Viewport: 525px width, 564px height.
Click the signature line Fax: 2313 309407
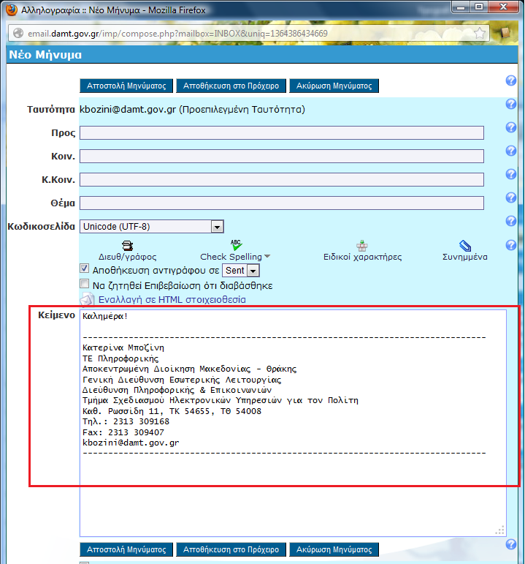tap(123, 432)
